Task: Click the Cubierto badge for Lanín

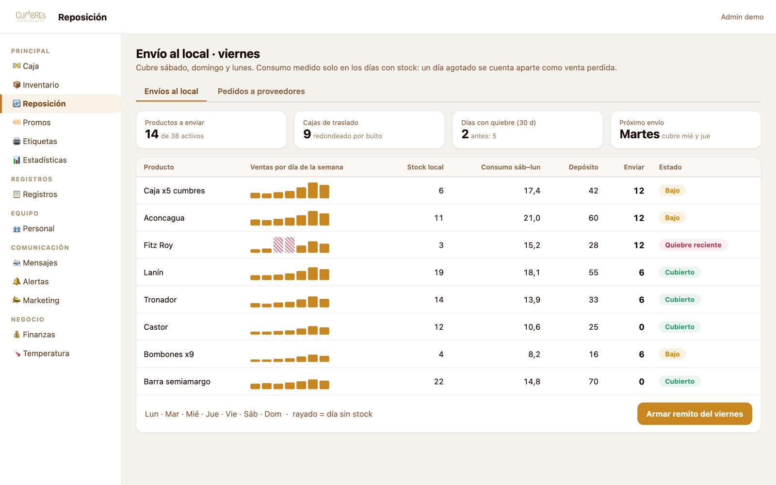Action: click(x=679, y=272)
